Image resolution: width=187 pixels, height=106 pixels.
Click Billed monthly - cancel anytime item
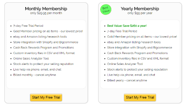pyautogui.click(x=35, y=75)
